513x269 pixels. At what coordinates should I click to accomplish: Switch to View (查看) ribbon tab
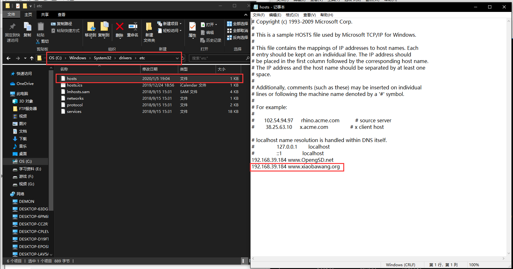(x=62, y=15)
